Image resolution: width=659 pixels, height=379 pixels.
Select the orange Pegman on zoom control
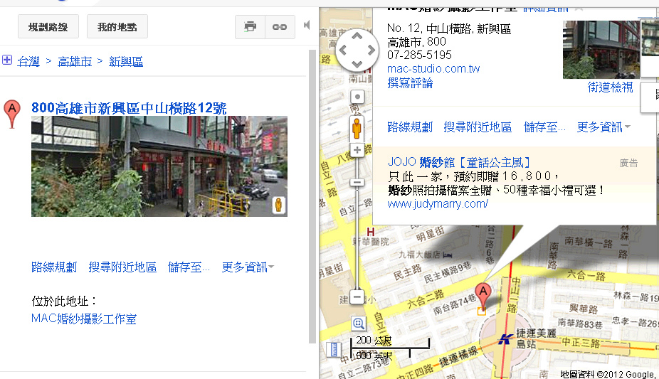click(x=357, y=129)
